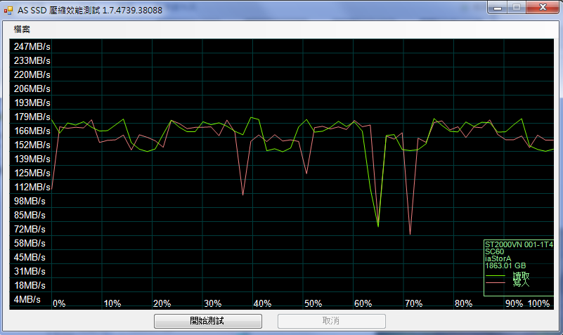Click the 讀取 legend label

521,276
